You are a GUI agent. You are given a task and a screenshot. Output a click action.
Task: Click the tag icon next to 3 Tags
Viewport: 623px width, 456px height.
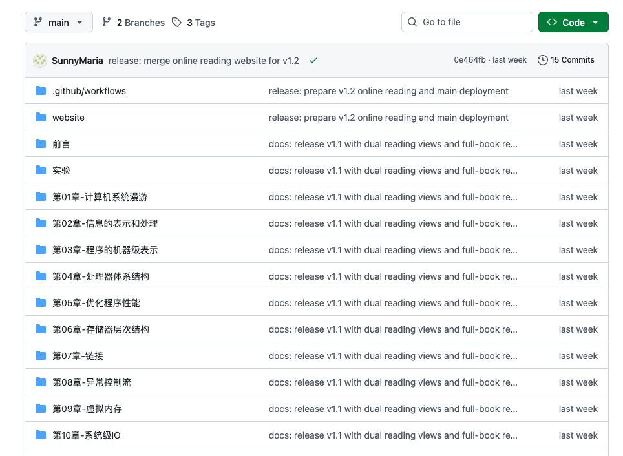176,22
